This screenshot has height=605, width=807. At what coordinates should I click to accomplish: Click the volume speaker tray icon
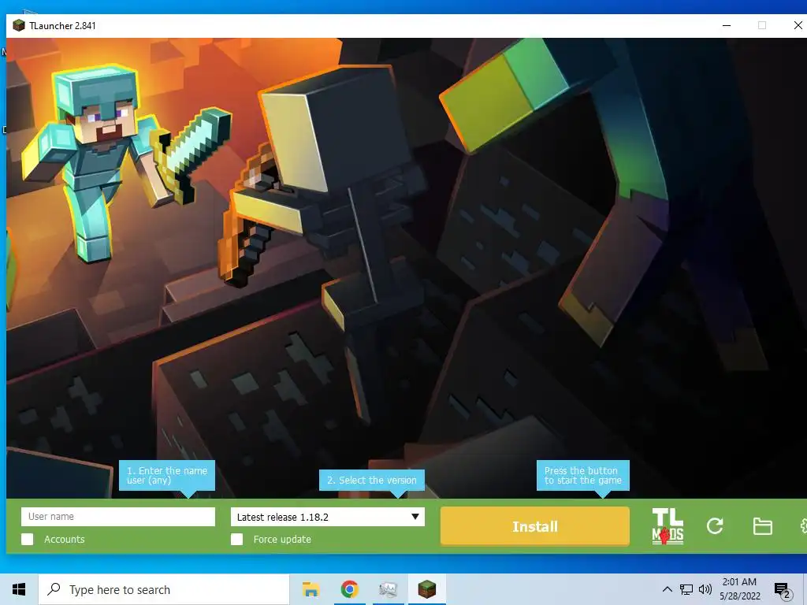coord(705,589)
